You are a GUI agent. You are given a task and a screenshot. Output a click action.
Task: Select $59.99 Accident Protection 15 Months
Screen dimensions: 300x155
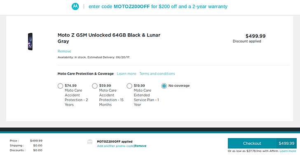point(95,86)
